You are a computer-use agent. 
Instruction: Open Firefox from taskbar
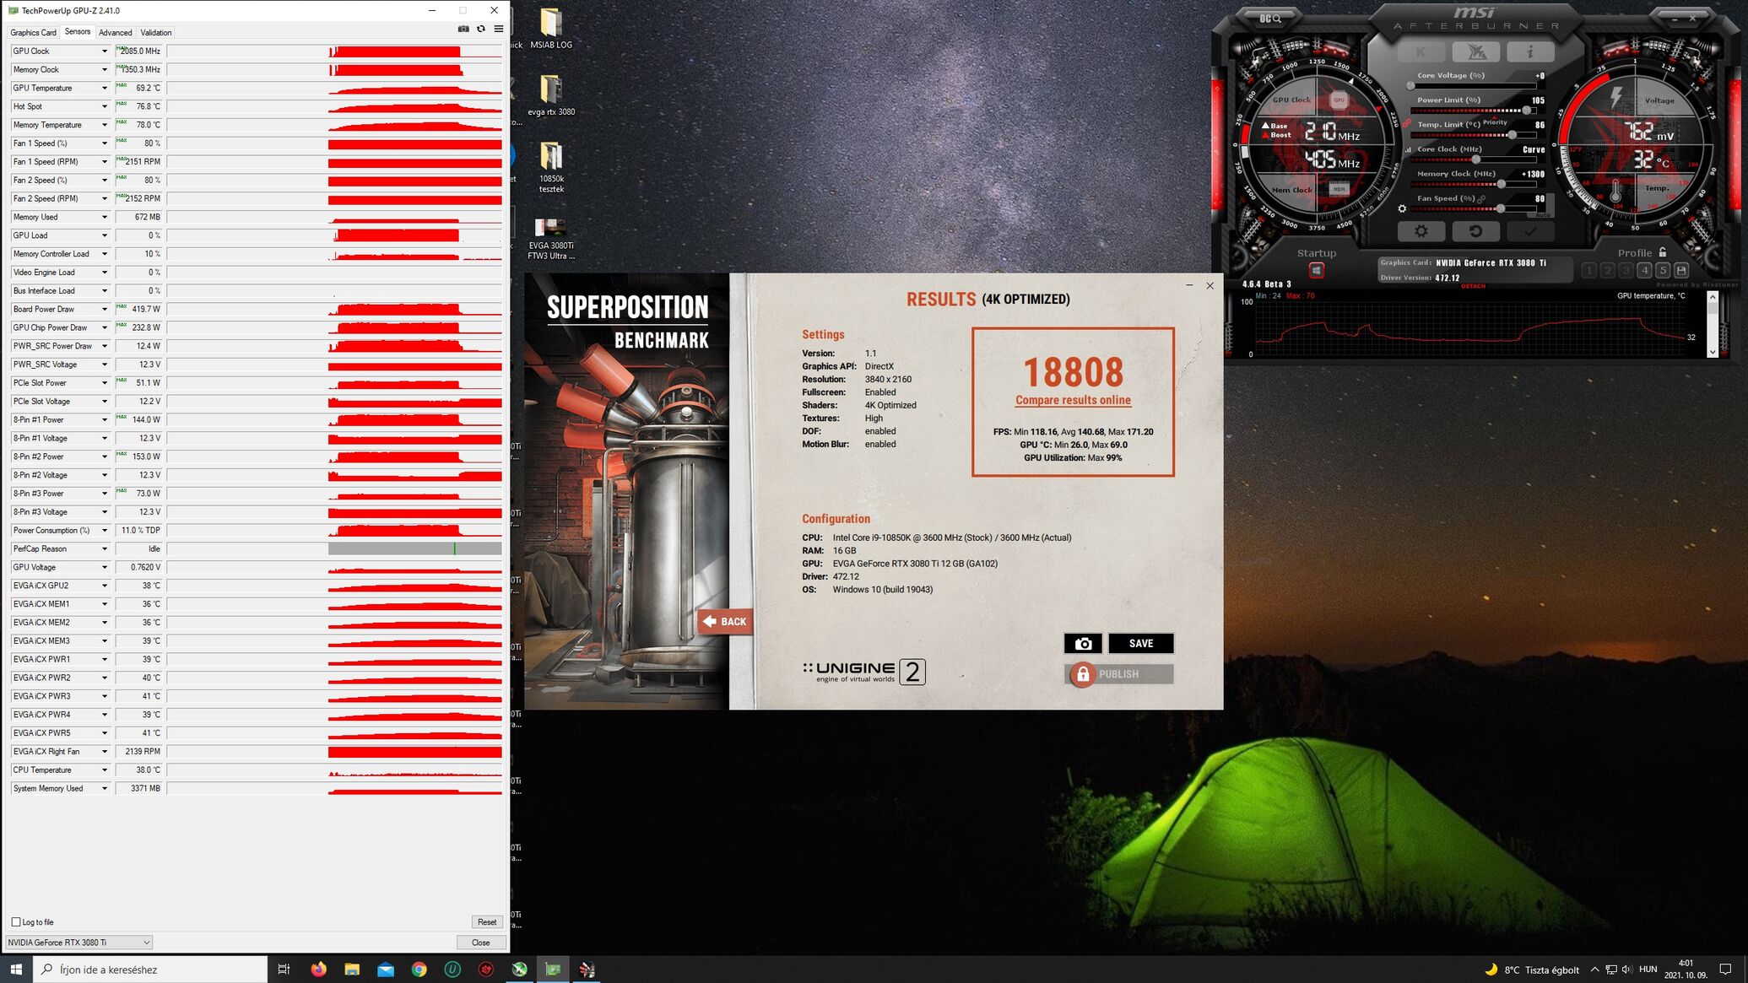click(318, 969)
